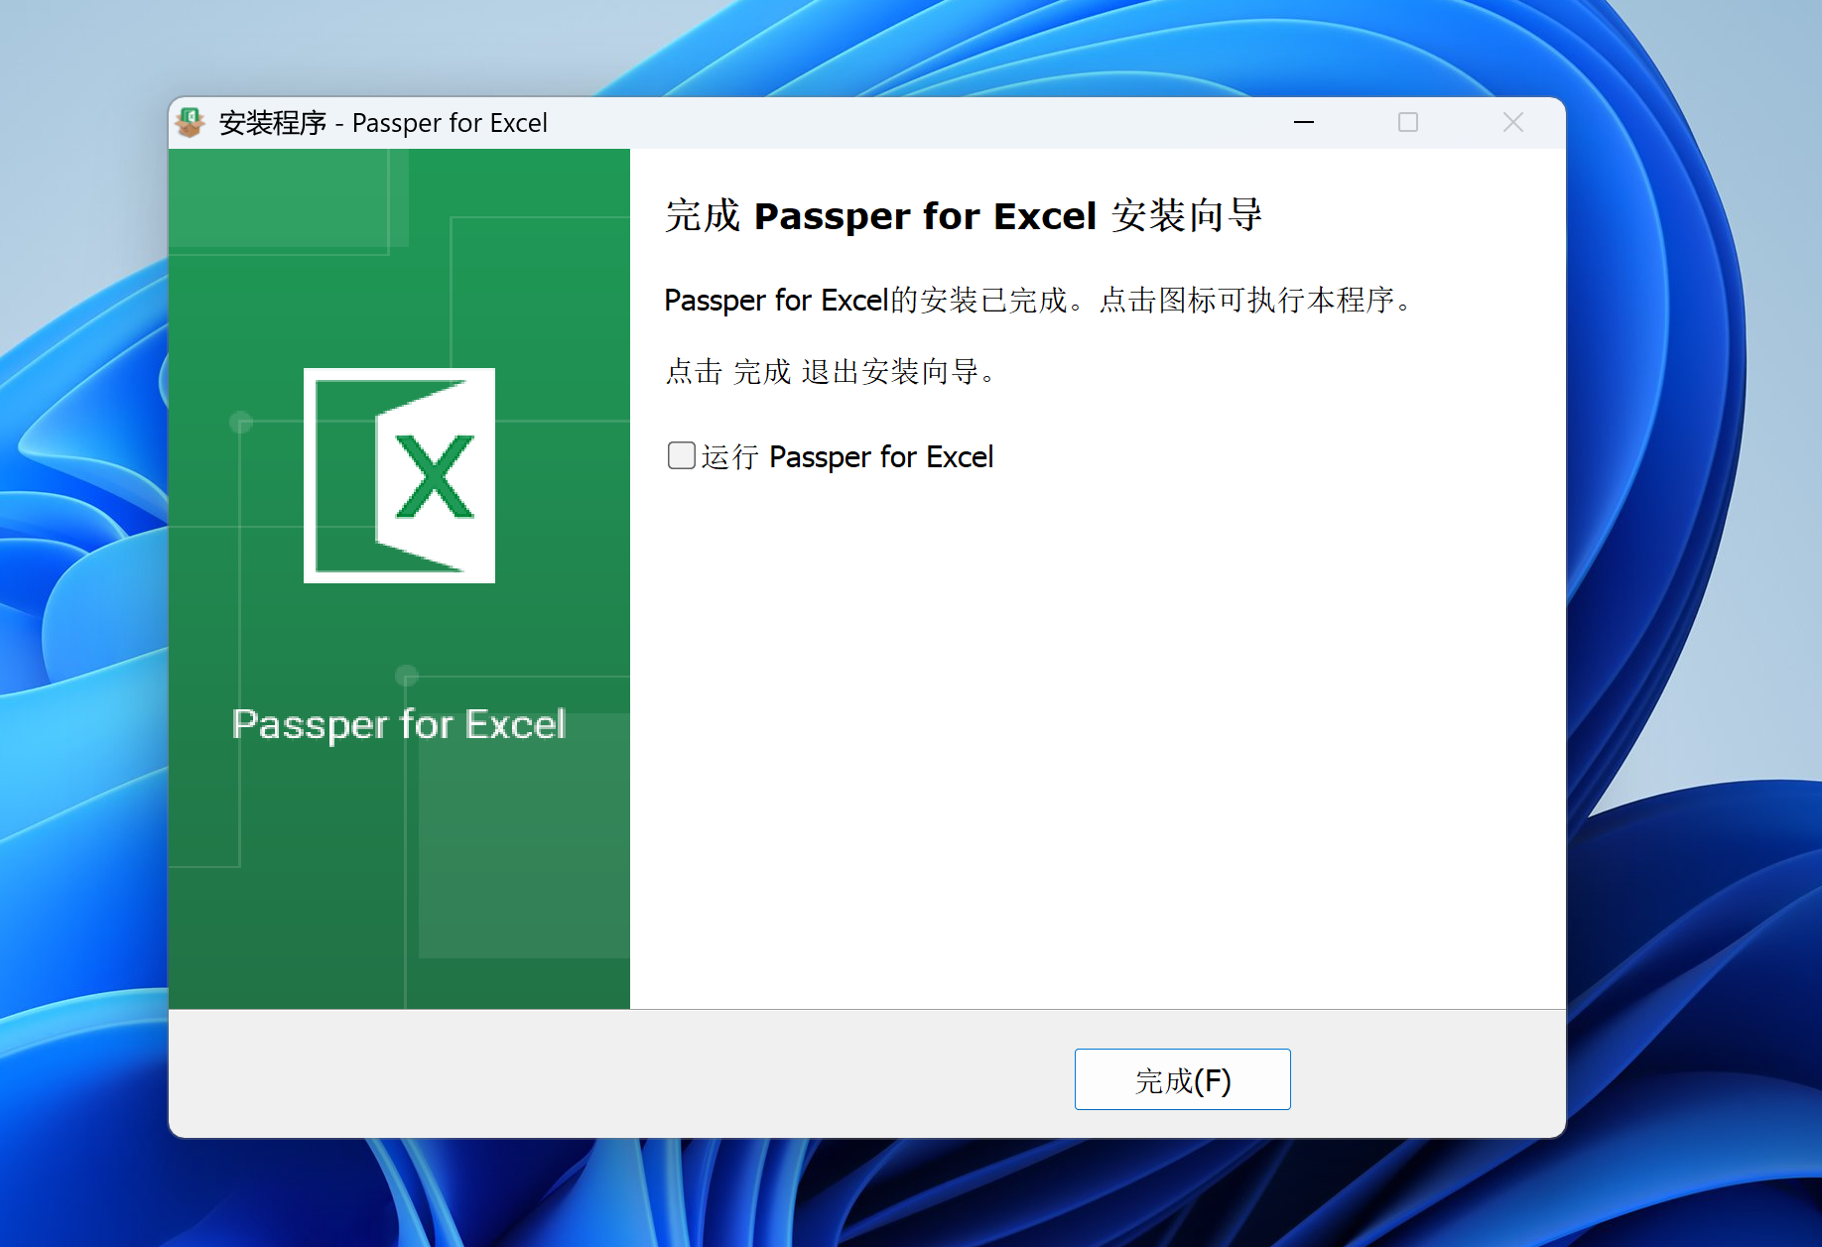This screenshot has width=1822, height=1247.
Task: Check the 运行 Passper for Excel checkbox
Action: [x=681, y=455]
